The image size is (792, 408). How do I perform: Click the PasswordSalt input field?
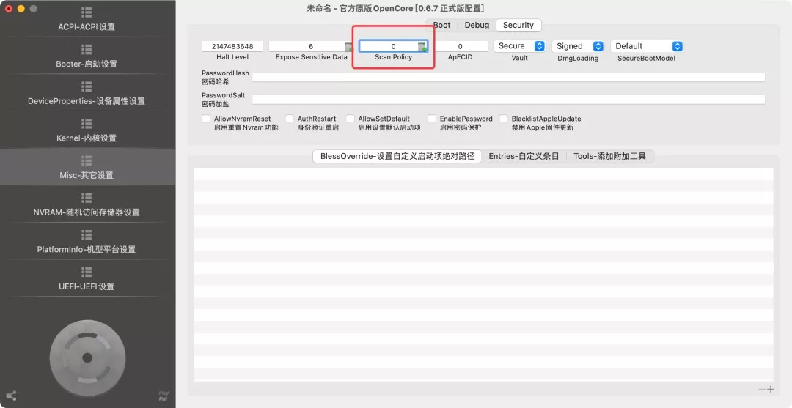tap(509, 100)
